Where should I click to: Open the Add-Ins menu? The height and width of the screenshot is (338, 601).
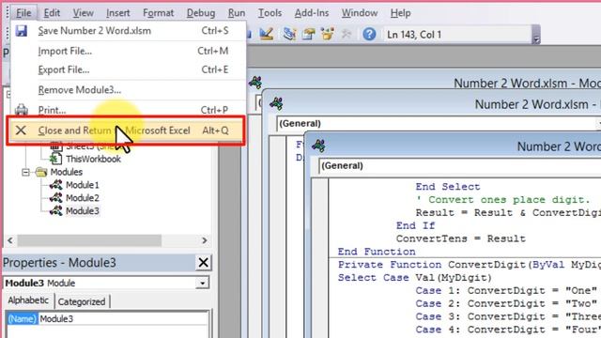click(x=312, y=13)
